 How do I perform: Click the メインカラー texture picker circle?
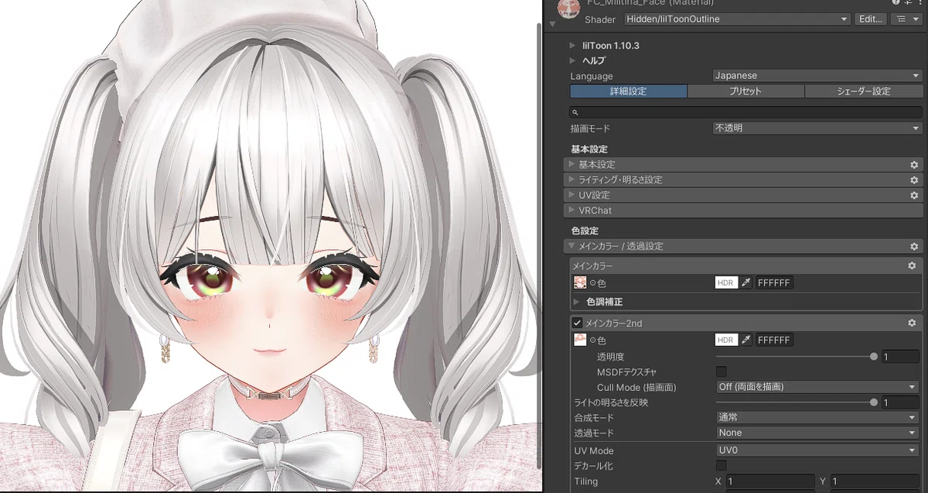tap(592, 283)
